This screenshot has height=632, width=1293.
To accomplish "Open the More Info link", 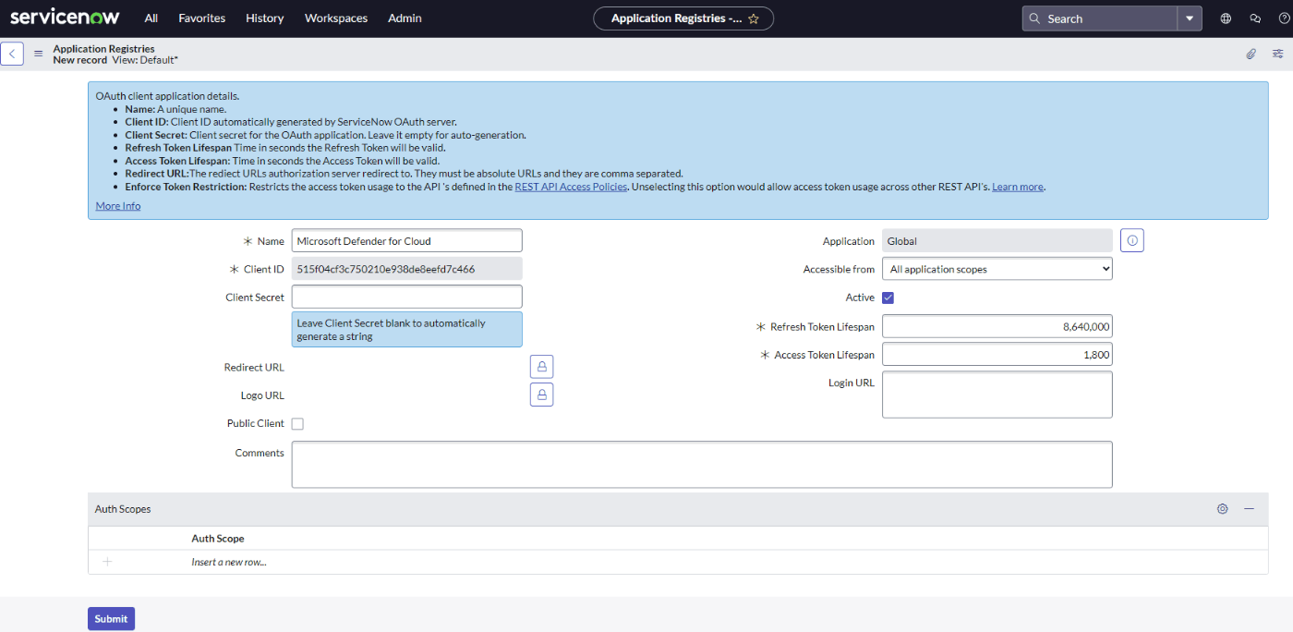I will click(x=118, y=206).
